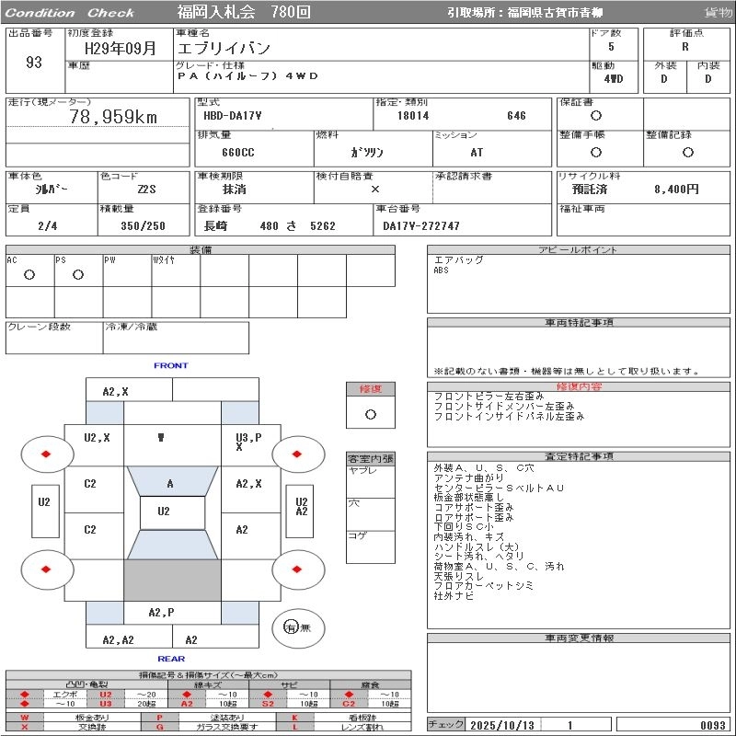Click the Condition Check header title

70,13
